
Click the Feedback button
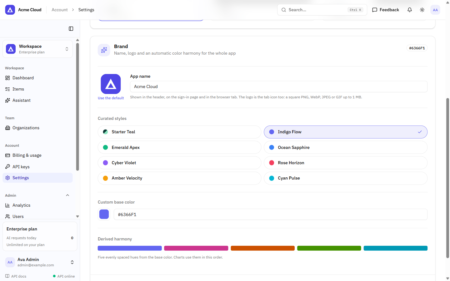(x=386, y=10)
